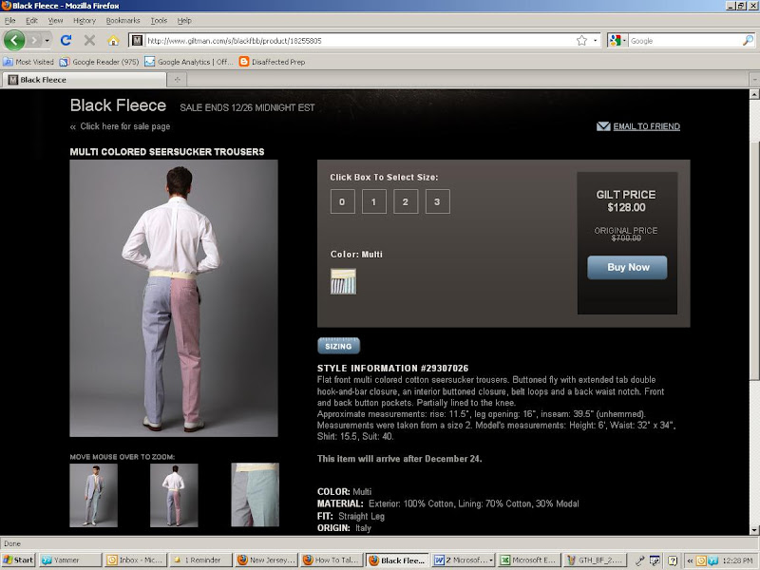Open the SIZING chart button
760x570 pixels.
338,346
